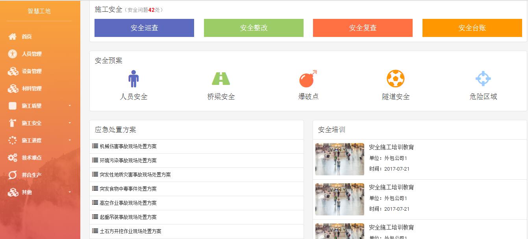Click list icon beside 土石方开挖作业现场处置方案
This screenshot has width=528, height=239.
click(x=95, y=231)
